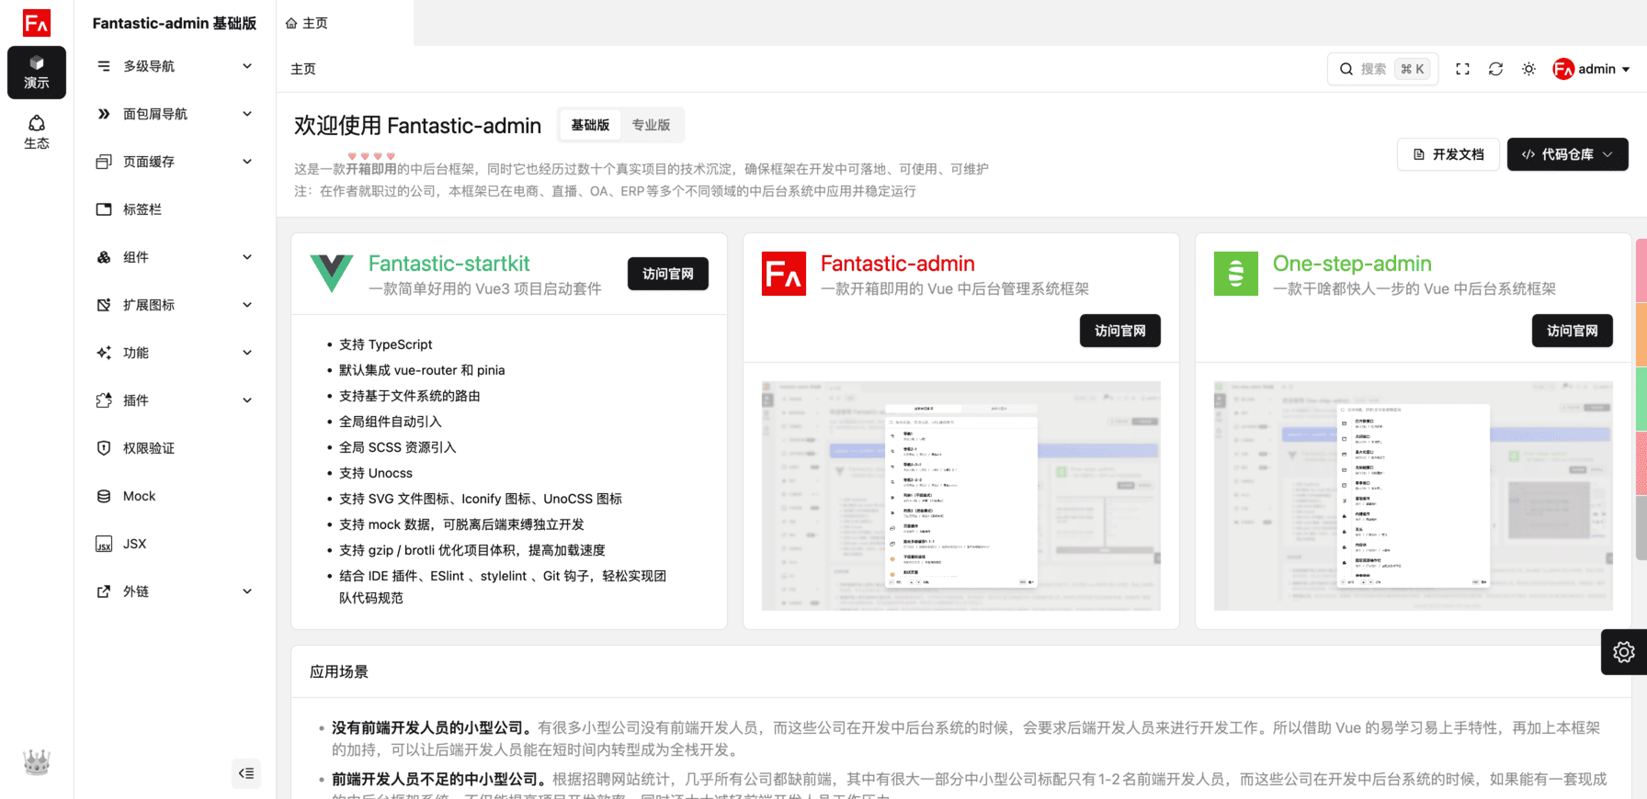Select the 演示 section in left rail
The image size is (1647, 799).
click(37, 72)
